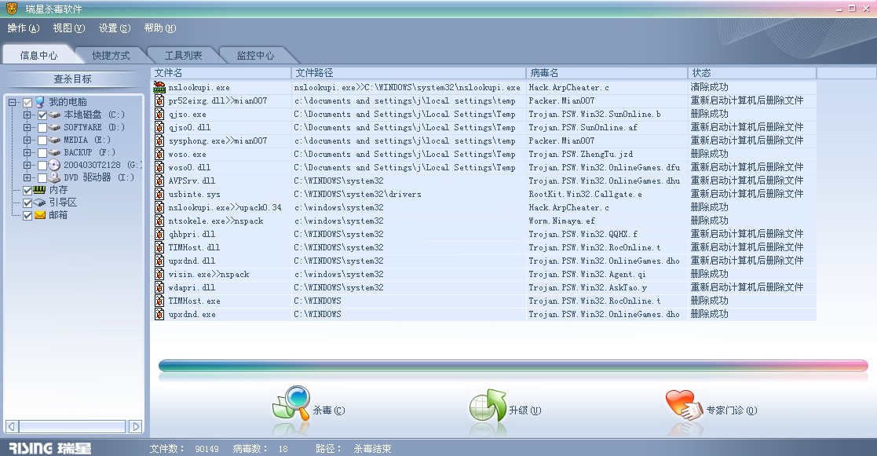Expand the DVD 驱动器 (I:) node

pyautogui.click(x=27, y=177)
